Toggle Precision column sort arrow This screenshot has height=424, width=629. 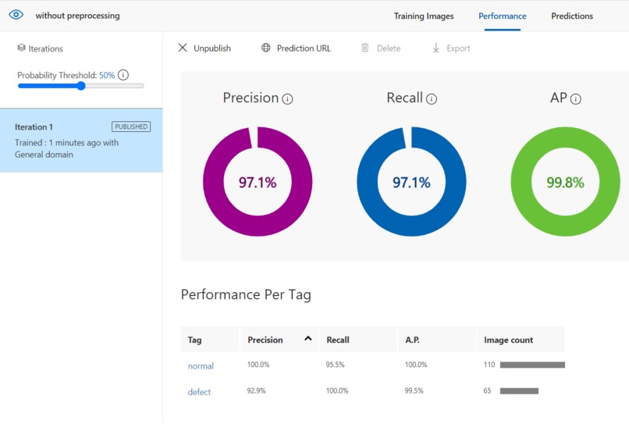coord(308,338)
